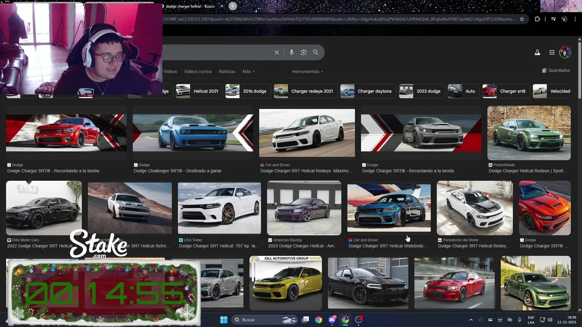Open Search Labs flask icon
The image size is (582, 327).
pyautogui.click(x=537, y=52)
